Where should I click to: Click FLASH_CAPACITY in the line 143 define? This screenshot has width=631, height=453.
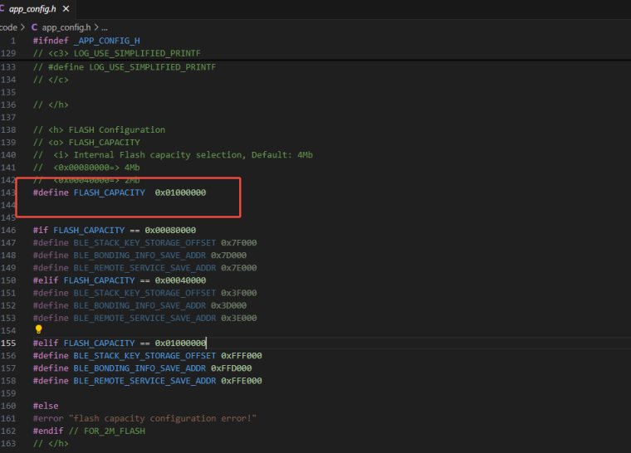coord(110,192)
